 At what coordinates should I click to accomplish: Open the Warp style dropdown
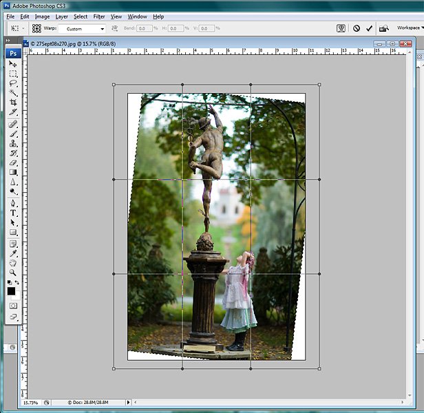(82, 29)
